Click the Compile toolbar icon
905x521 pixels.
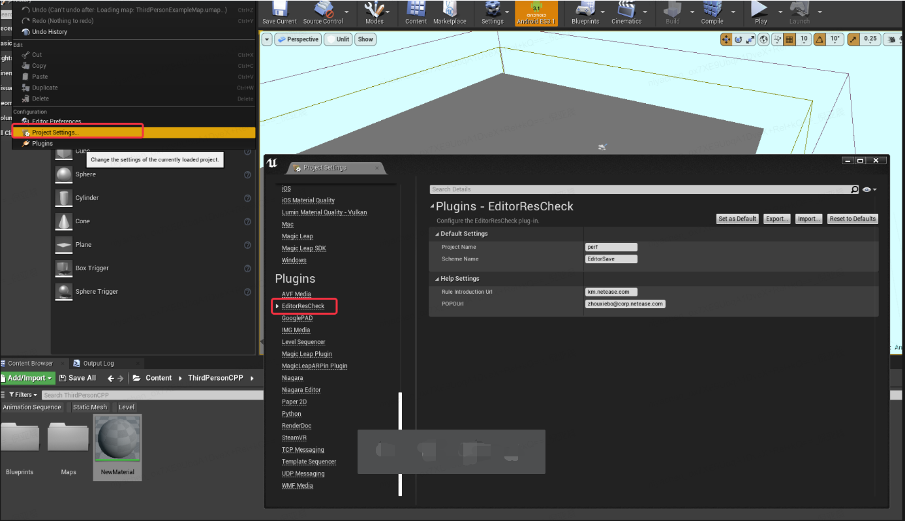coord(712,8)
